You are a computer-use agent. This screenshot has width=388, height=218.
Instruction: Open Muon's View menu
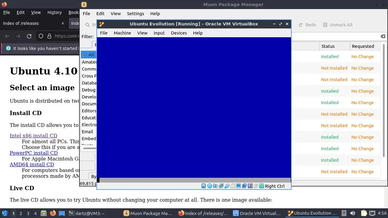click(x=115, y=14)
